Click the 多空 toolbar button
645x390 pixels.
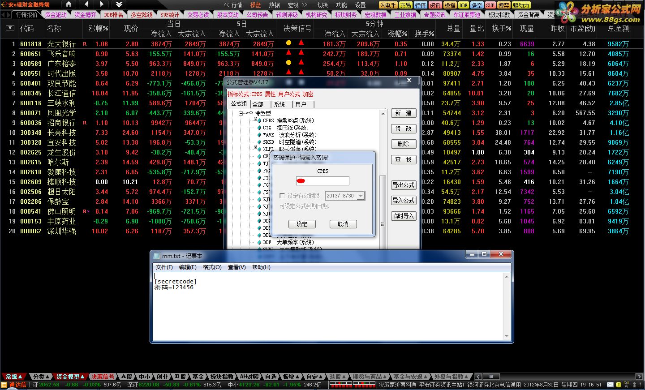(x=477, y=5)
